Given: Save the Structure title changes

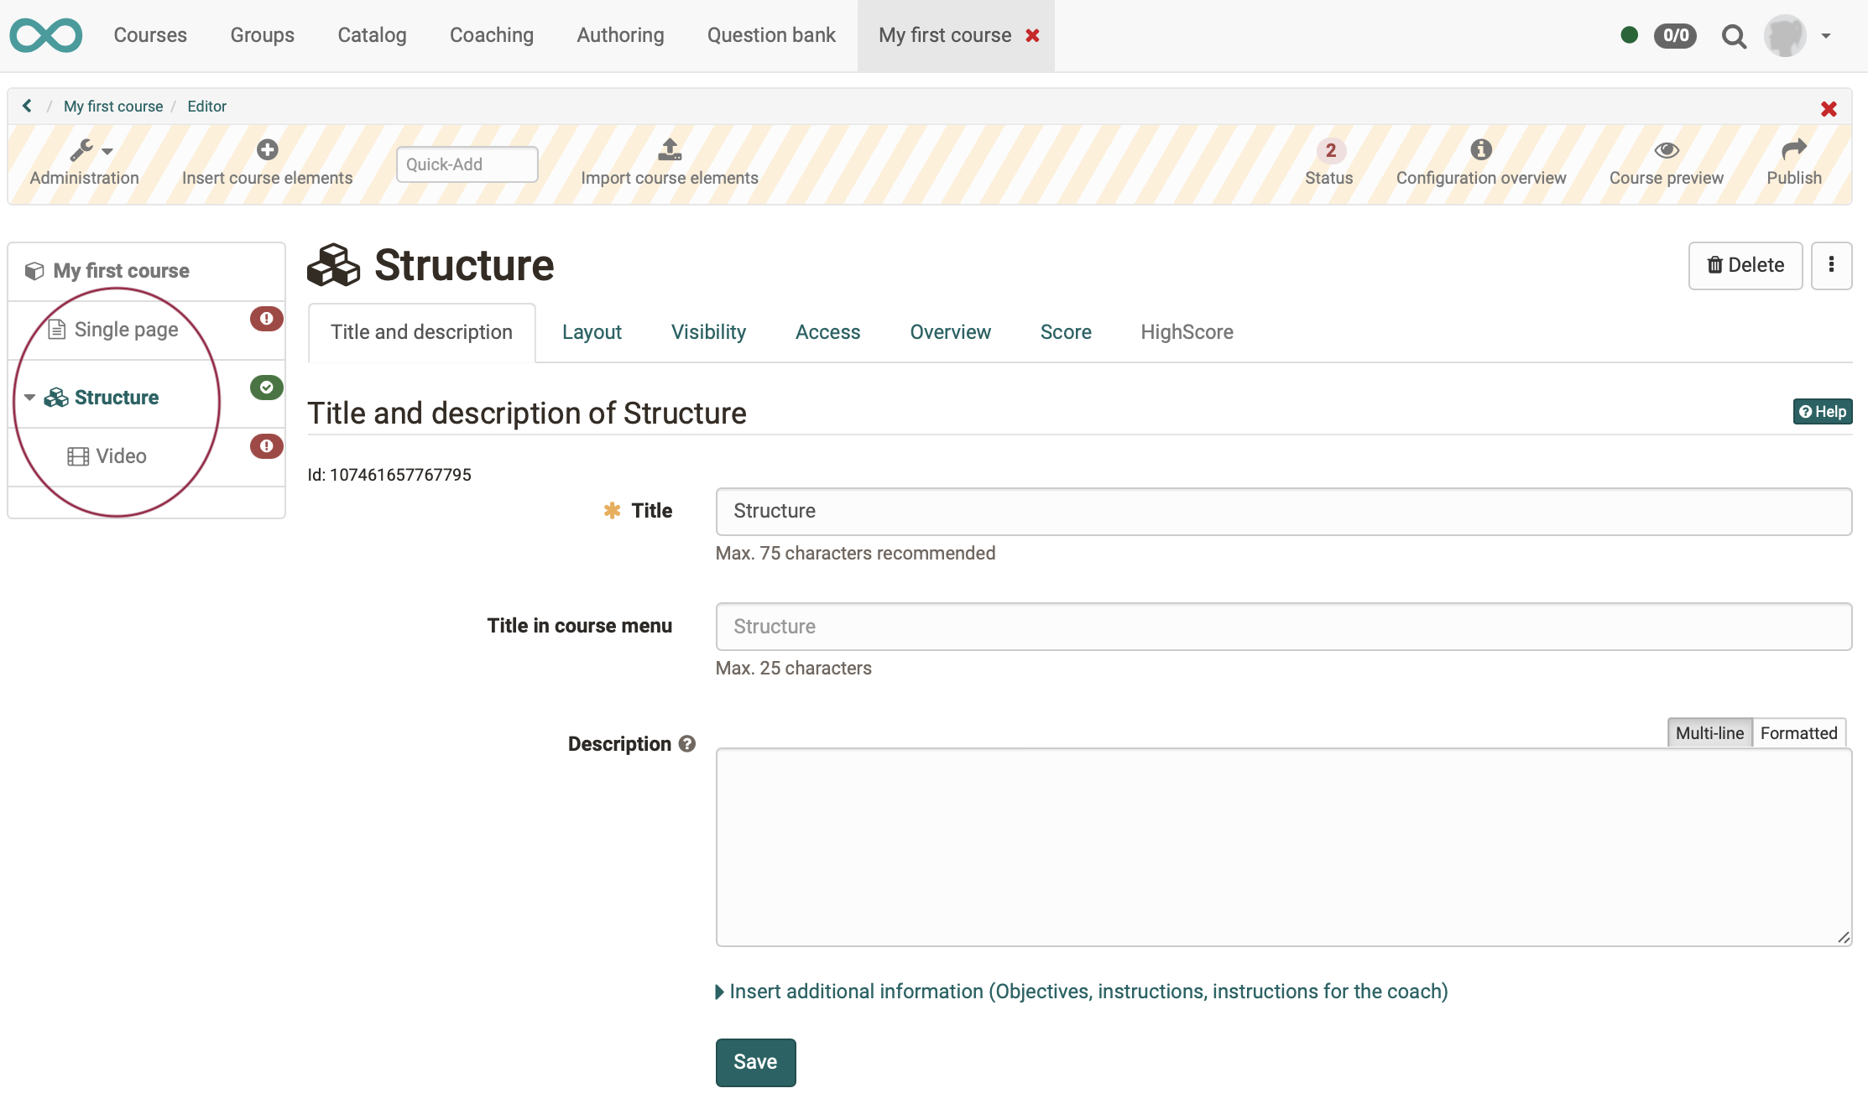Looking at the screenshot, I should click(x=754, y=1061).
